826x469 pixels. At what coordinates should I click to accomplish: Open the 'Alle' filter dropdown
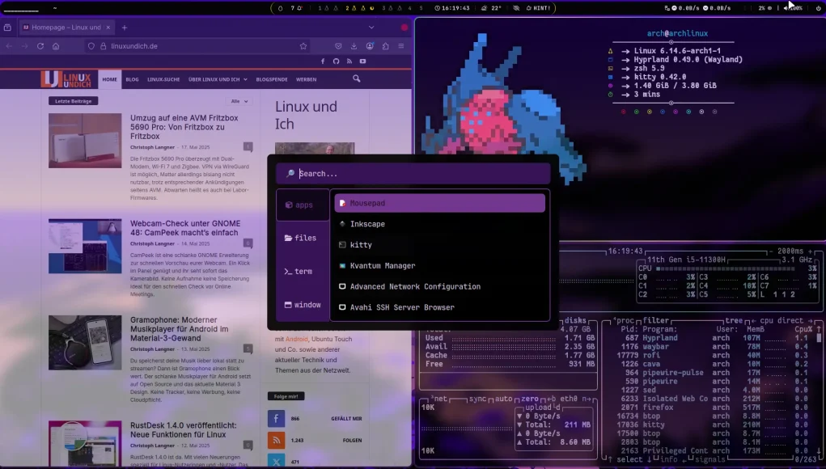coord(239,101)
